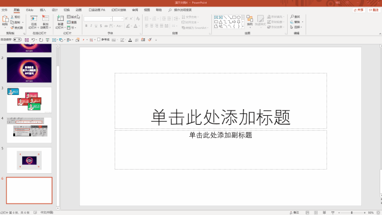
Task: Open the Replace (替换) dropdown arrow
Action: (x=303, y=22)
